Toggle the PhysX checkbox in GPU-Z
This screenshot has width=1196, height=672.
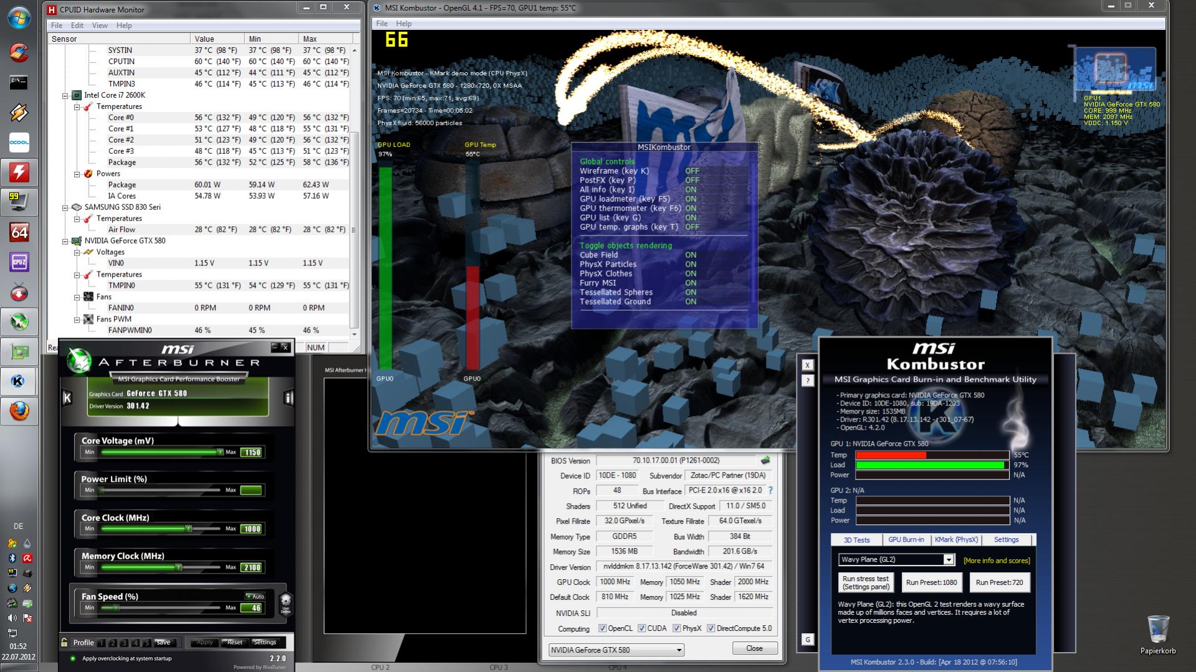[676, 628]
